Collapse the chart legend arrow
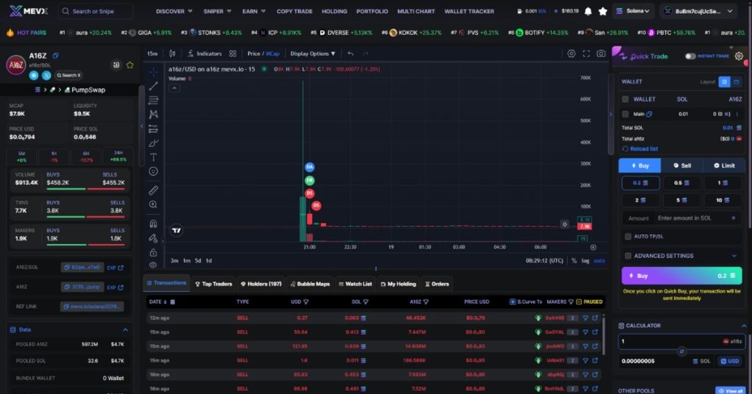 click(x=174, y=88)
